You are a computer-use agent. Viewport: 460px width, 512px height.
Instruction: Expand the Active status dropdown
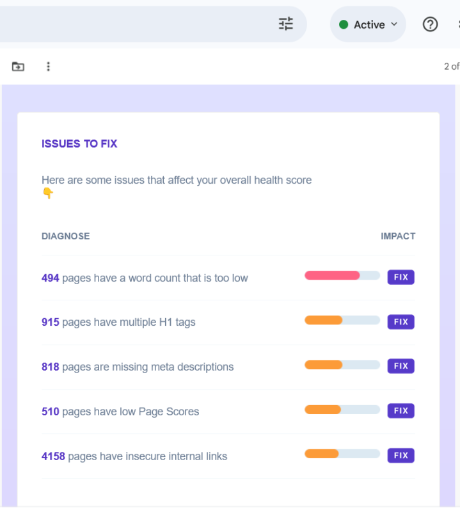pyautogui.click(x=368, y=24)
